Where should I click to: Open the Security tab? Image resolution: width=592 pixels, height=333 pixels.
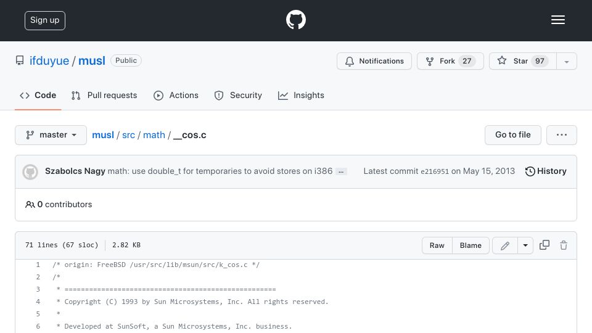(x=238, y=96)
